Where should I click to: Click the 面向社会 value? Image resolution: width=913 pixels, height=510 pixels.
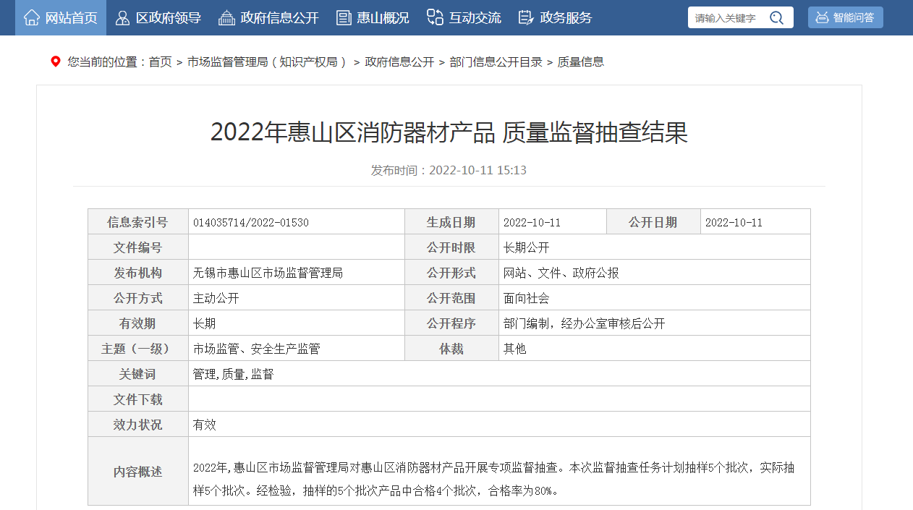click(526, 298)
